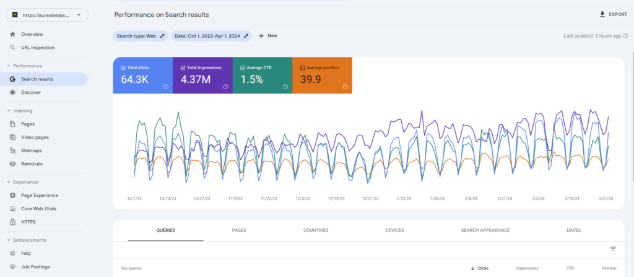Add a new filter with New
Screen dimensions: 634x277
267,36
